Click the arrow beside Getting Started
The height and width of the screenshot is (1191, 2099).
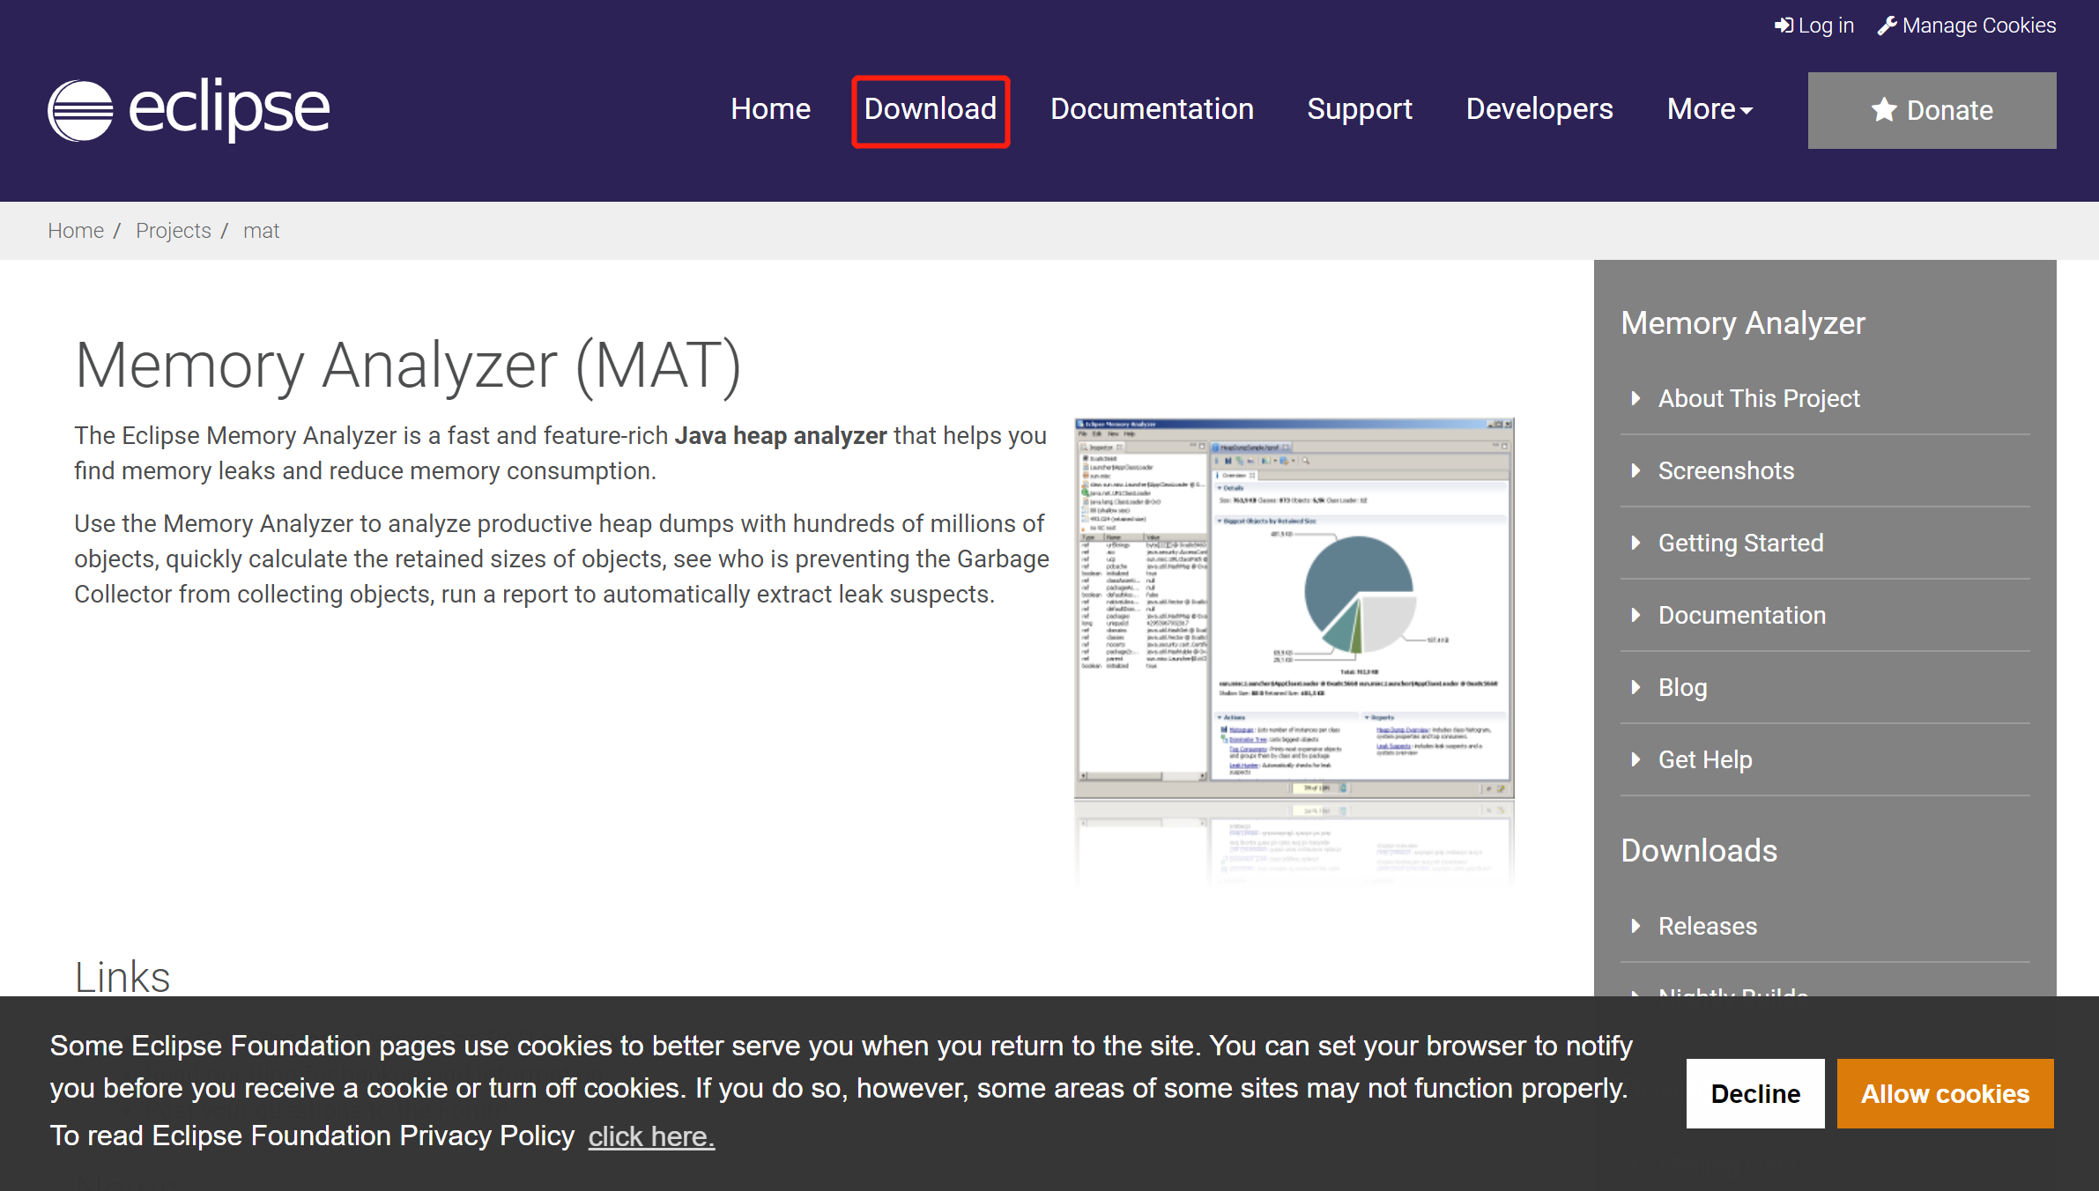[1635, 543]
